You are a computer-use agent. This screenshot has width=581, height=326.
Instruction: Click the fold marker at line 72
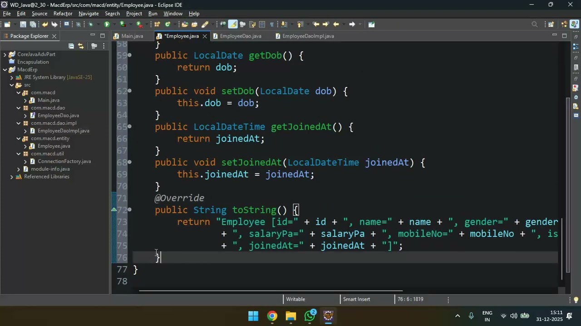point(130,210)
